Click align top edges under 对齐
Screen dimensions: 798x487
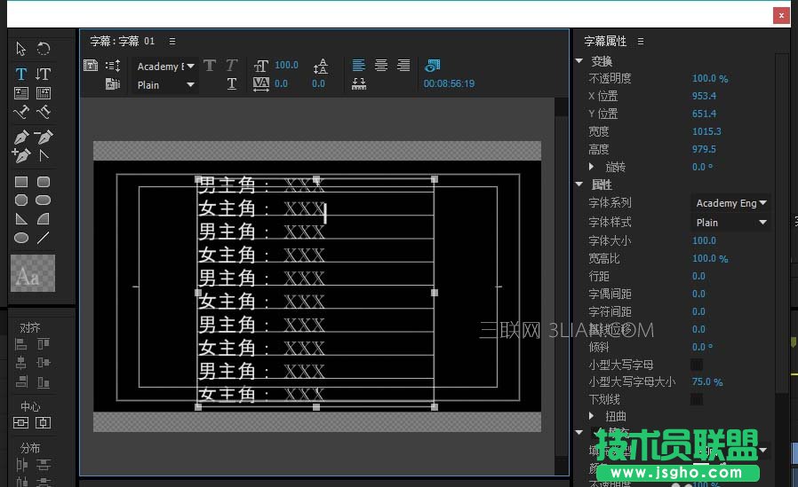[x=44, y=344]
